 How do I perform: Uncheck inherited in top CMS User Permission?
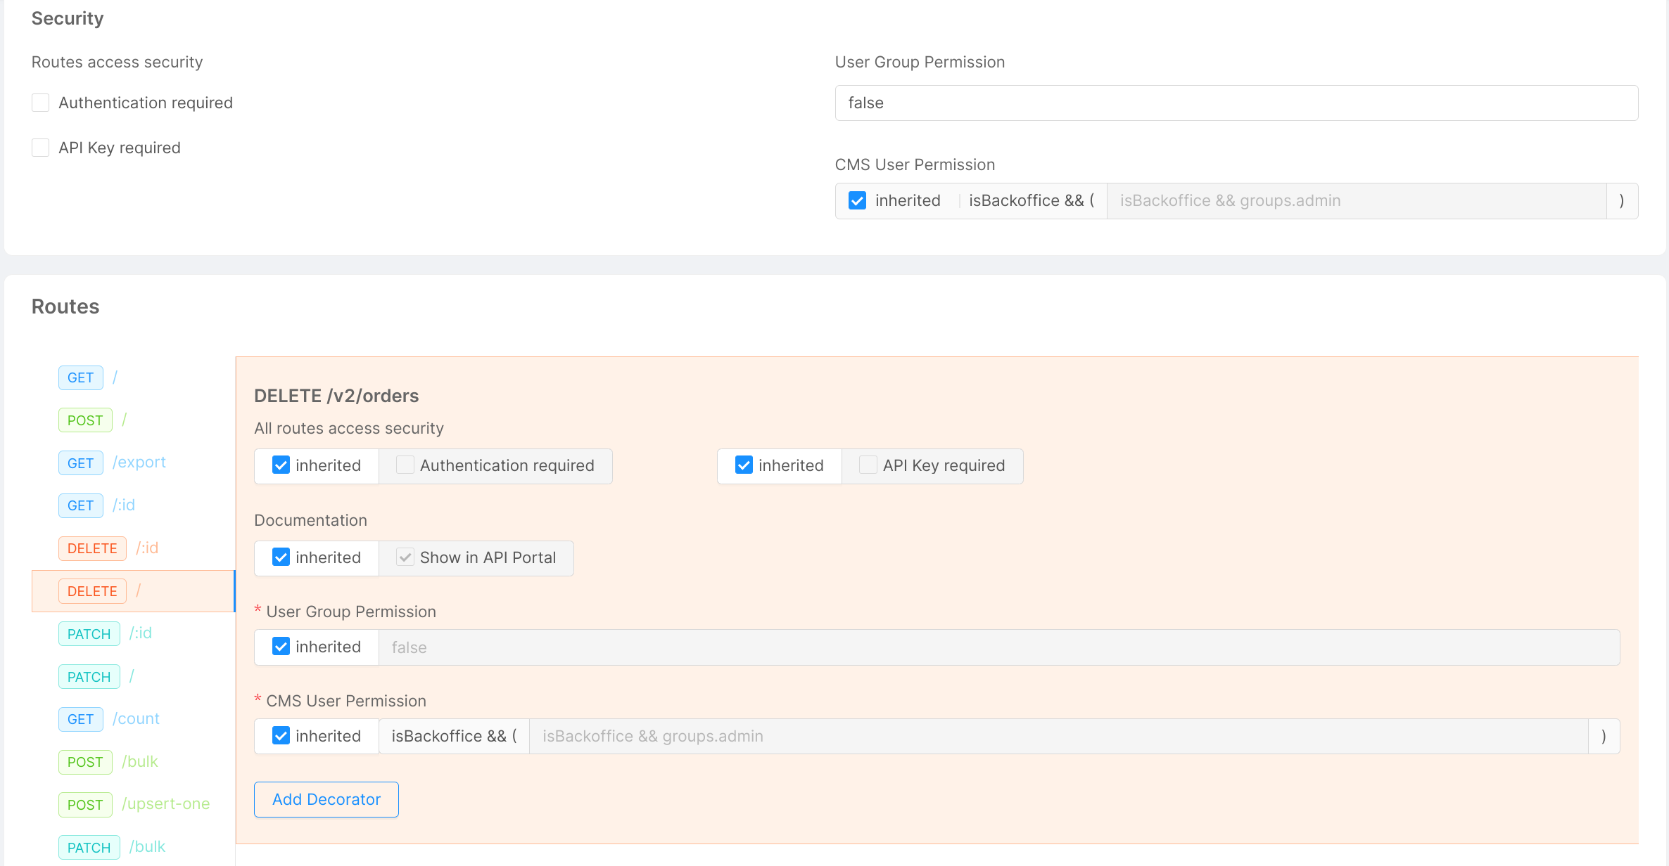click(x=857, y=201)
